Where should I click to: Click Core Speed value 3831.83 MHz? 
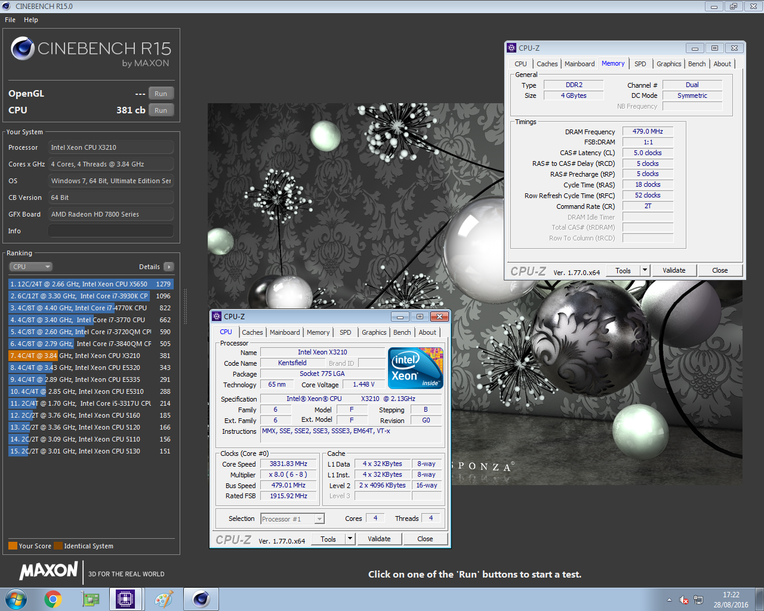[x=288, y=464]
